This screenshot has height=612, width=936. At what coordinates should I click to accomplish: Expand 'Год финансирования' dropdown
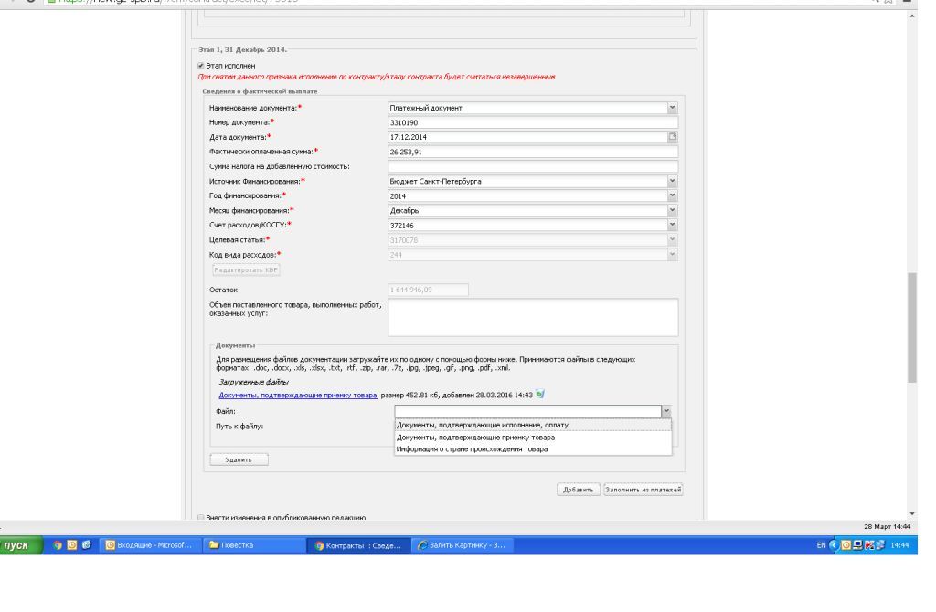coord(672,195)
